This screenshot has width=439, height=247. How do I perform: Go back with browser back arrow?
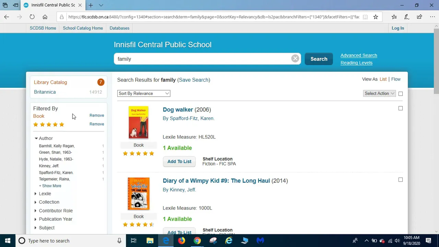pos(7,17)
